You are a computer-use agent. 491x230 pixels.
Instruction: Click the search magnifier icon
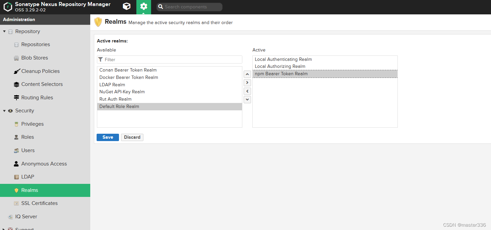[x=161, y=7]
